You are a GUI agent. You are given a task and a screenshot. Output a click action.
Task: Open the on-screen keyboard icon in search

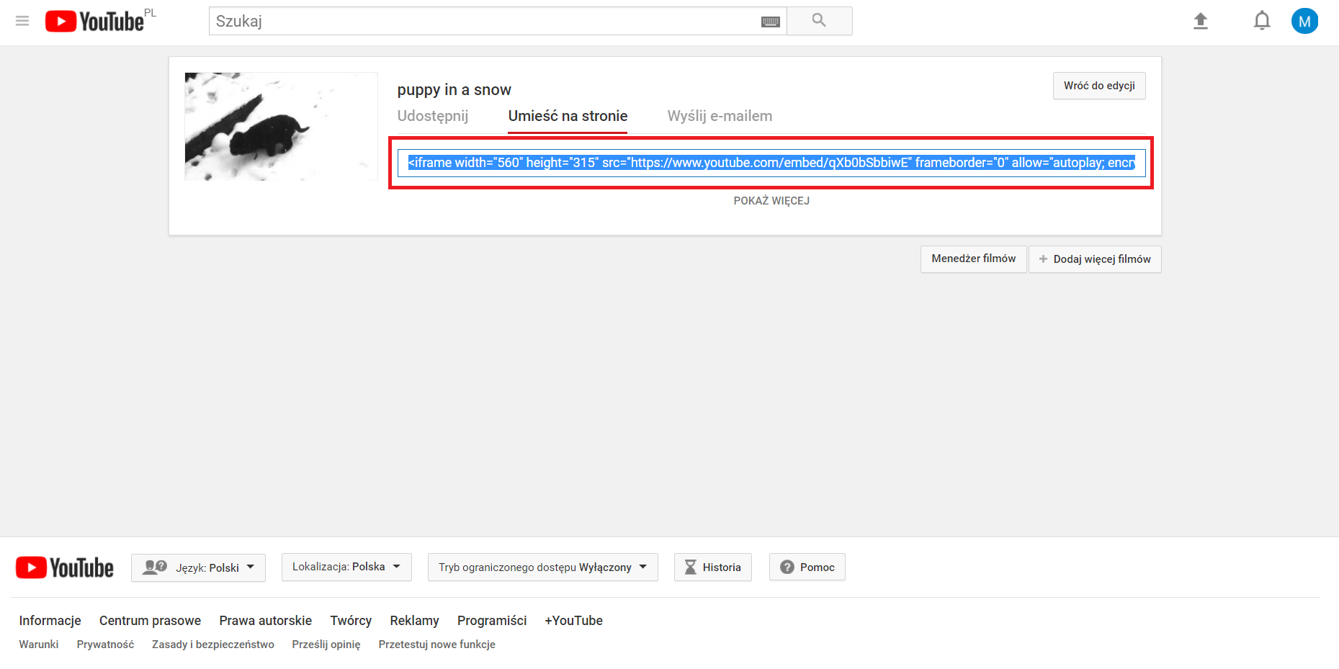tap(770, 22)
